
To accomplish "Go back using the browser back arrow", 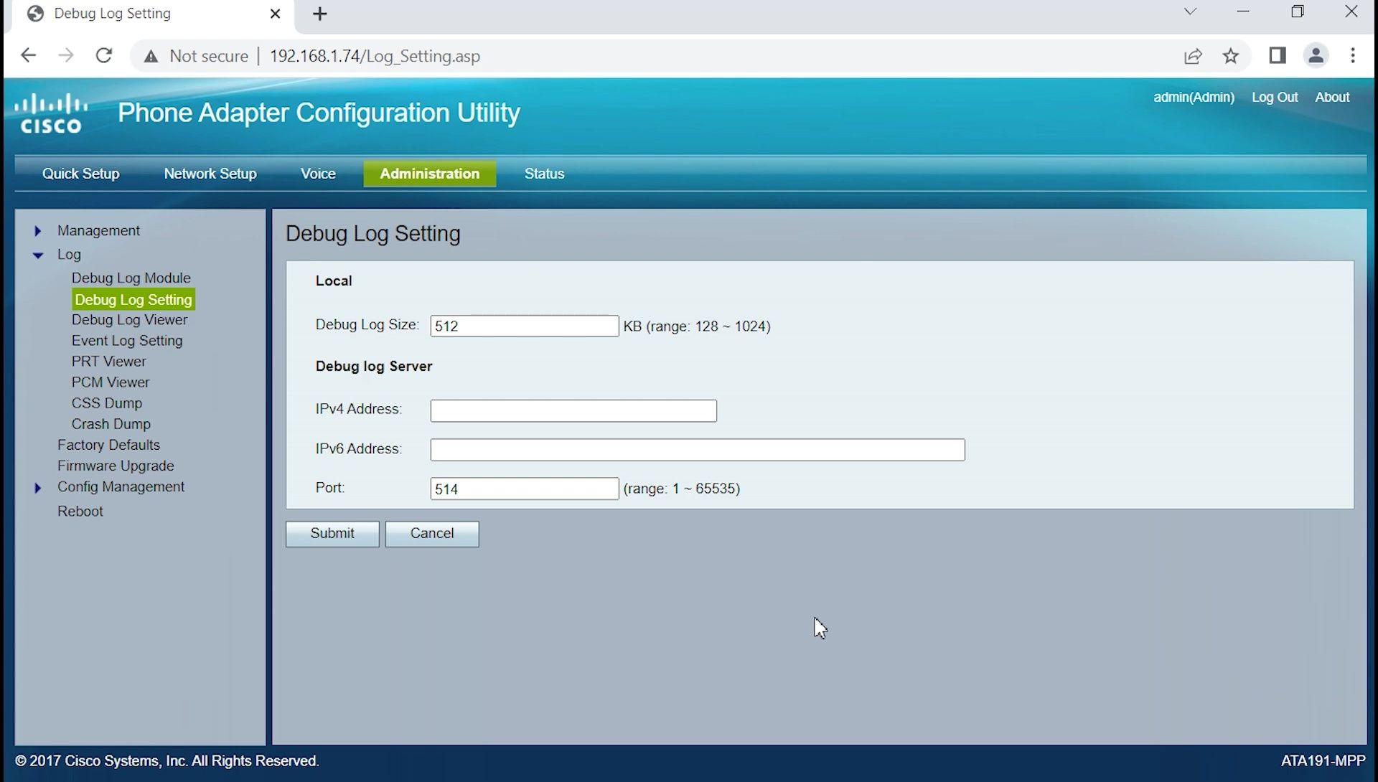I will 28,56.
